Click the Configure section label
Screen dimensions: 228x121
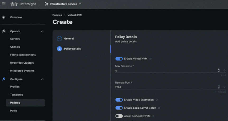16,79
